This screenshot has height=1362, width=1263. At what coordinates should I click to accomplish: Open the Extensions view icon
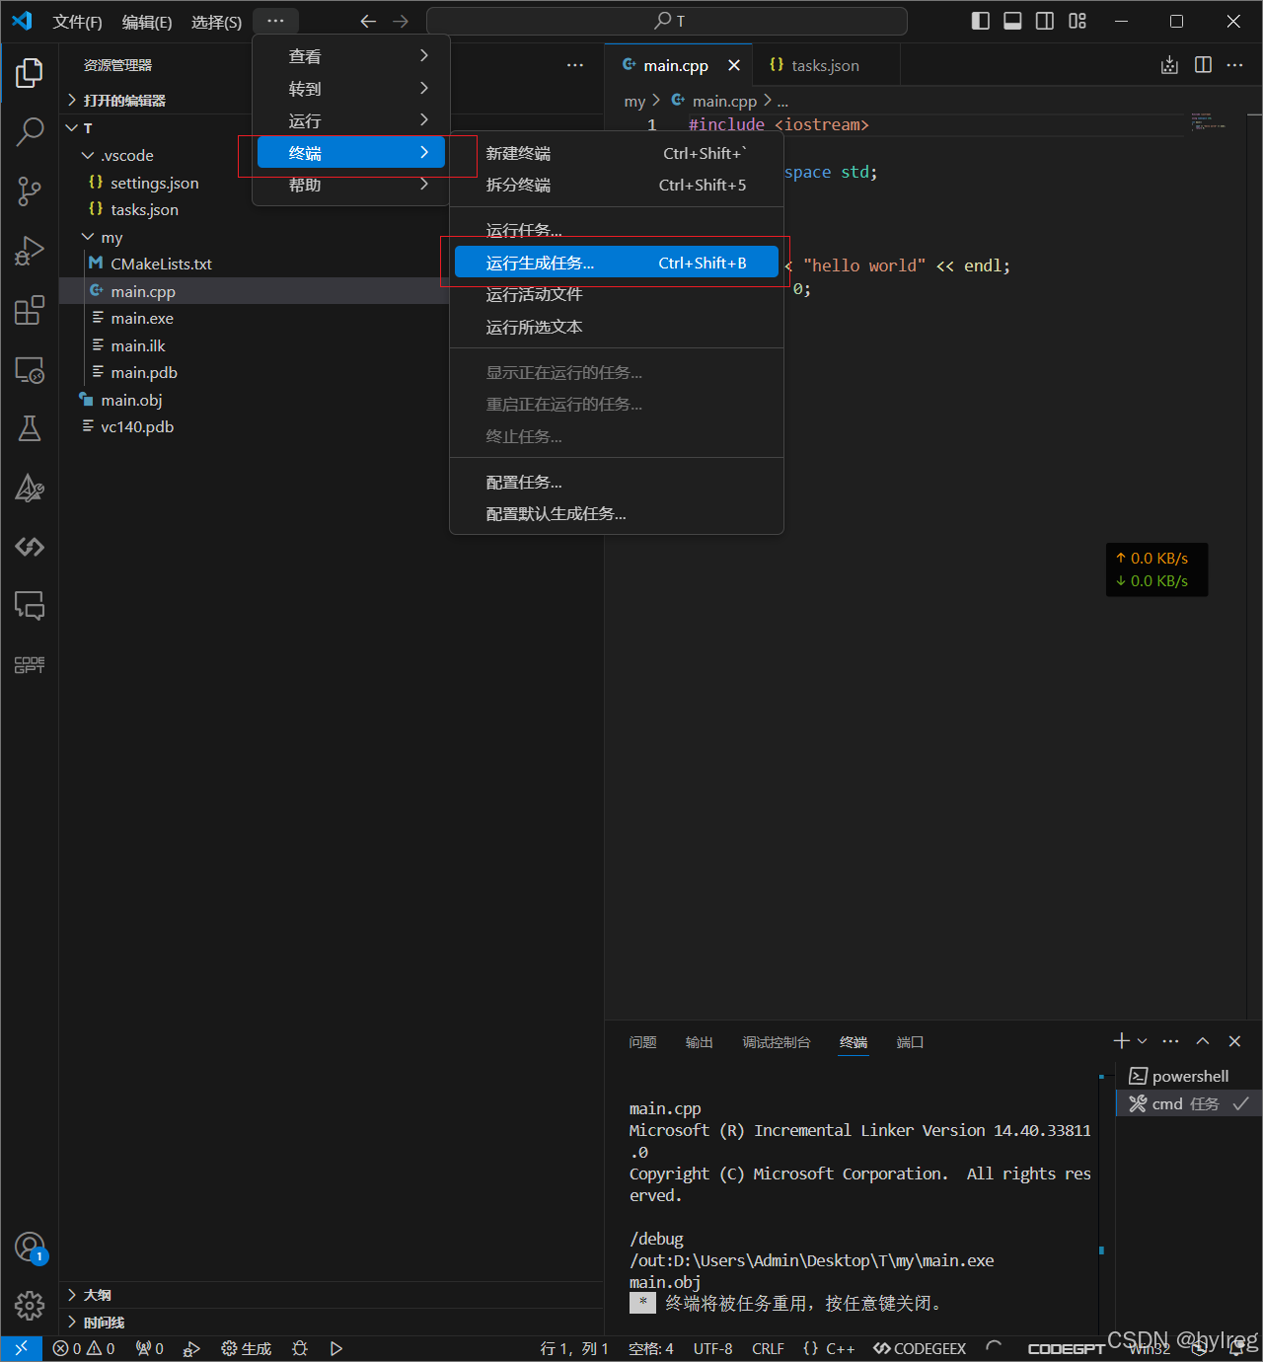point(30,310)
